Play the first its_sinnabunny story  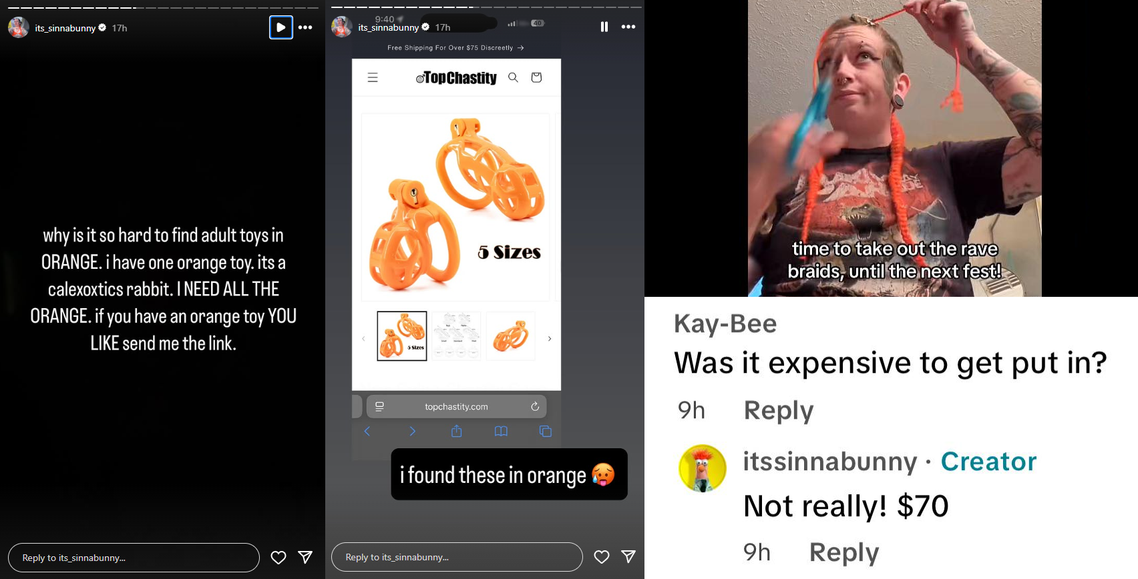281,27
